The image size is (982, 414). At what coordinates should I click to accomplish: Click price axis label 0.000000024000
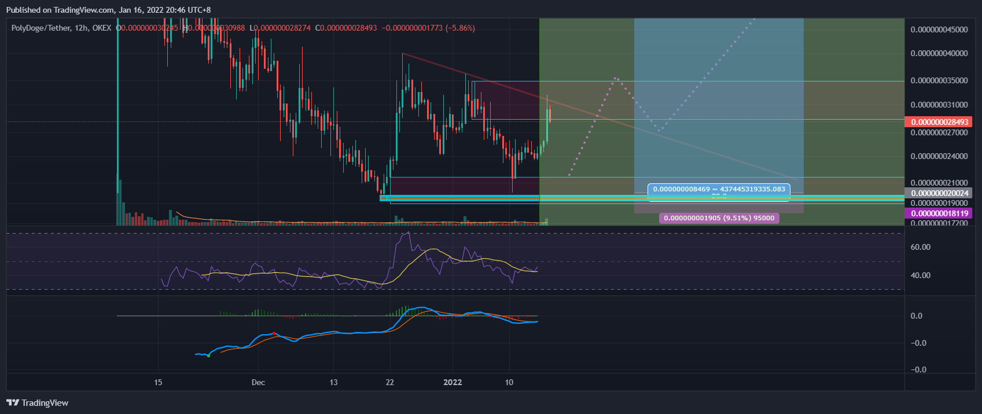click(939, 156)
